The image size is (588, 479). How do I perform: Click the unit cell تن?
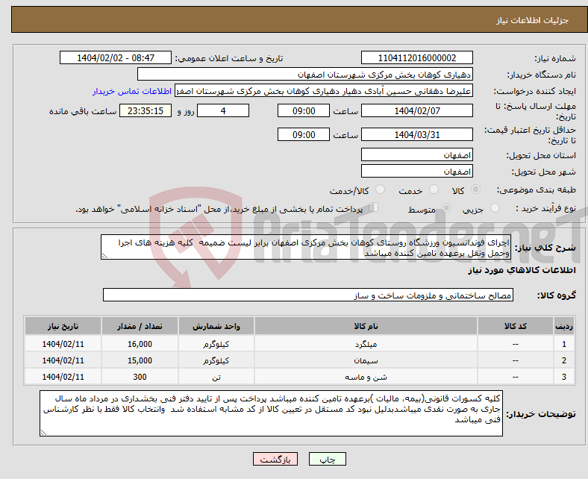(x=216, y=377)
